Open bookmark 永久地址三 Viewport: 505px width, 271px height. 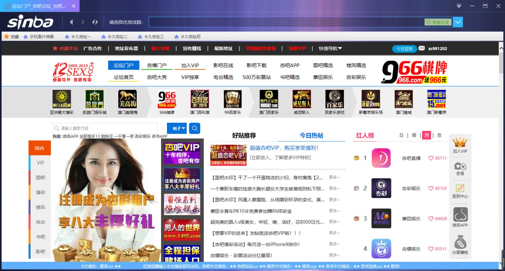(151, 37)
